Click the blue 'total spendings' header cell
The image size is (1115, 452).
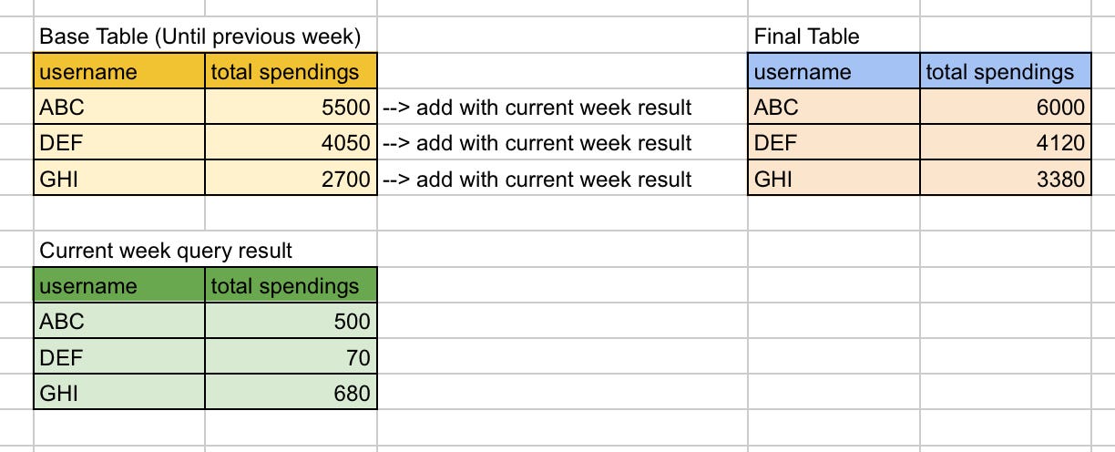click(1005, 72)
